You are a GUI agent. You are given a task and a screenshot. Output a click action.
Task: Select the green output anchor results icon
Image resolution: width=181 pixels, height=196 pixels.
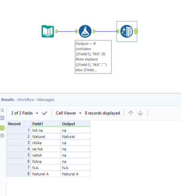point(2,128)
